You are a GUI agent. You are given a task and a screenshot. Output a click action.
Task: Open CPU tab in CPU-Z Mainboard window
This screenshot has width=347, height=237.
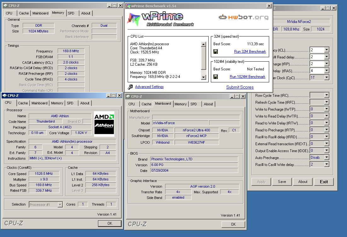click(131, 104)
